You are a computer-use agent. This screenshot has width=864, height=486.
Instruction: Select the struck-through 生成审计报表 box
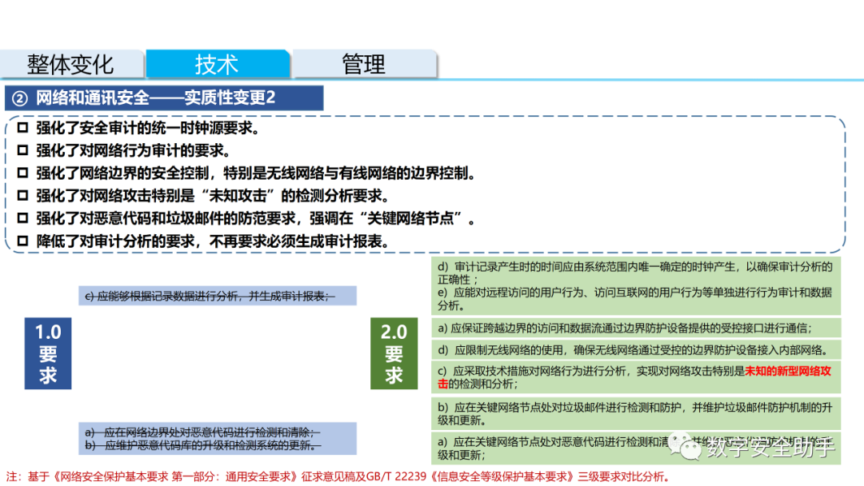217,296
